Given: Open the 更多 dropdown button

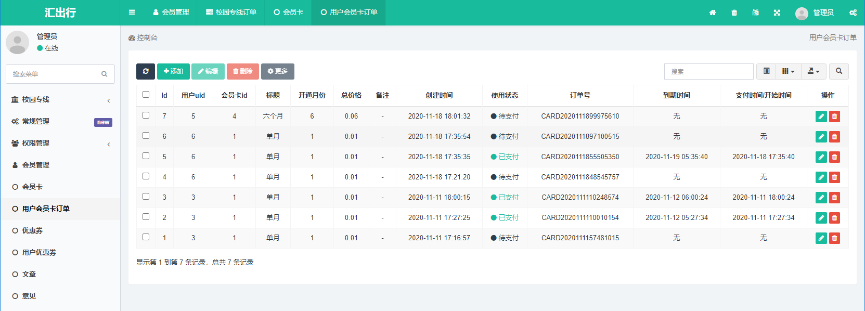Looking at the screenshot, I should pyautogui.click(x=278, y=71).
